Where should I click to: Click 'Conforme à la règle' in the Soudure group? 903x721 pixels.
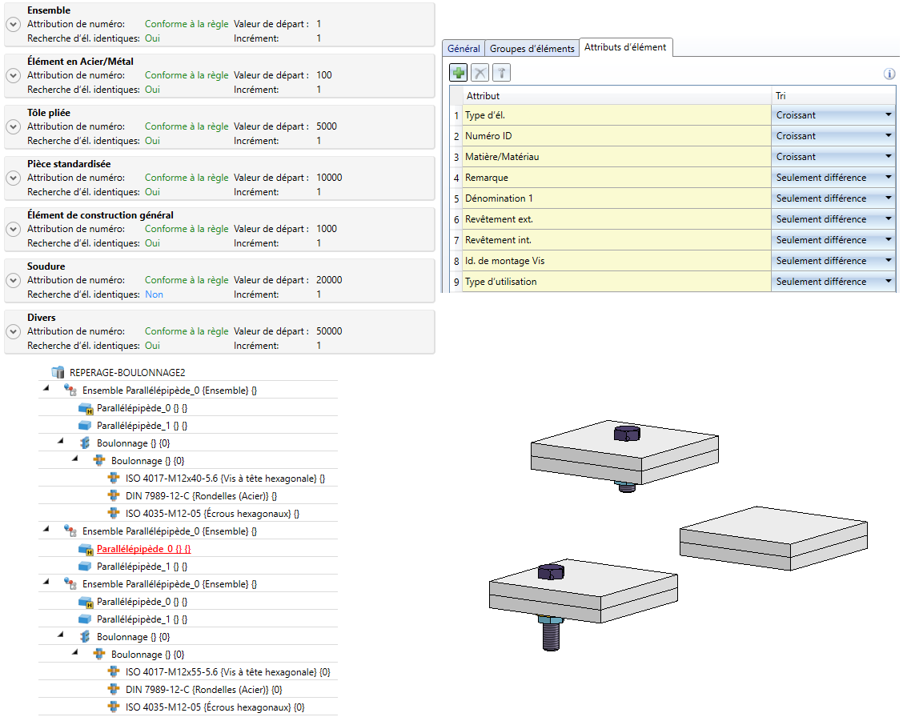click(x=187, y=280)
